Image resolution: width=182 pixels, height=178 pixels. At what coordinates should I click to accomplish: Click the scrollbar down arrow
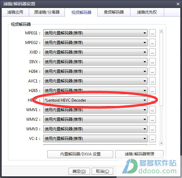(x=161, y=143)
